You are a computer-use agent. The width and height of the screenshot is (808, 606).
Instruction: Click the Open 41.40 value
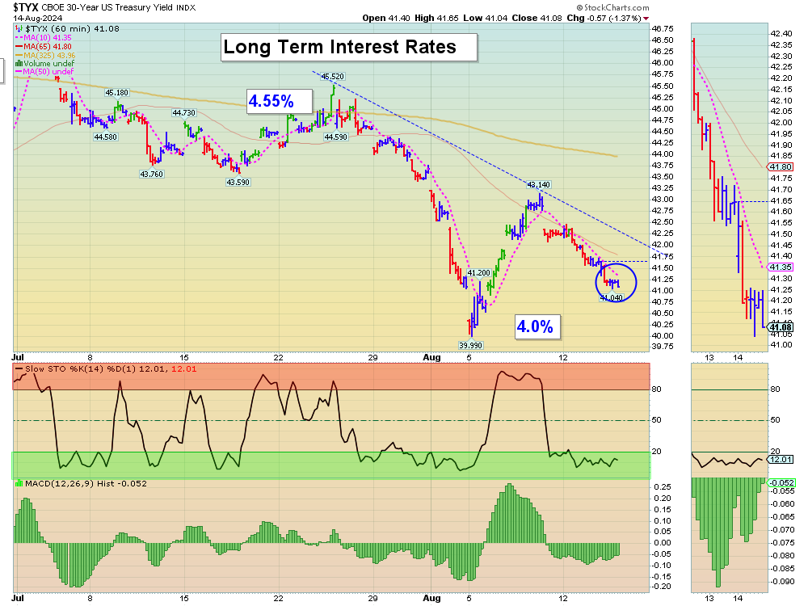coord(386,18)
